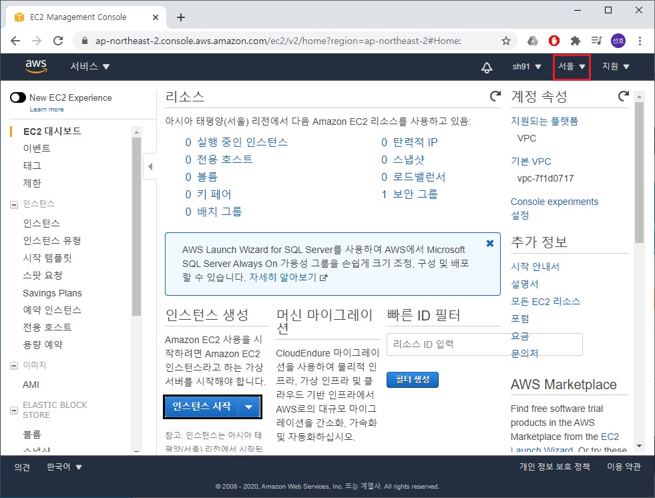Screen dimensions: 655x498
Task: Collapse the 인스턴스 sidebar section
Action: 14,204
